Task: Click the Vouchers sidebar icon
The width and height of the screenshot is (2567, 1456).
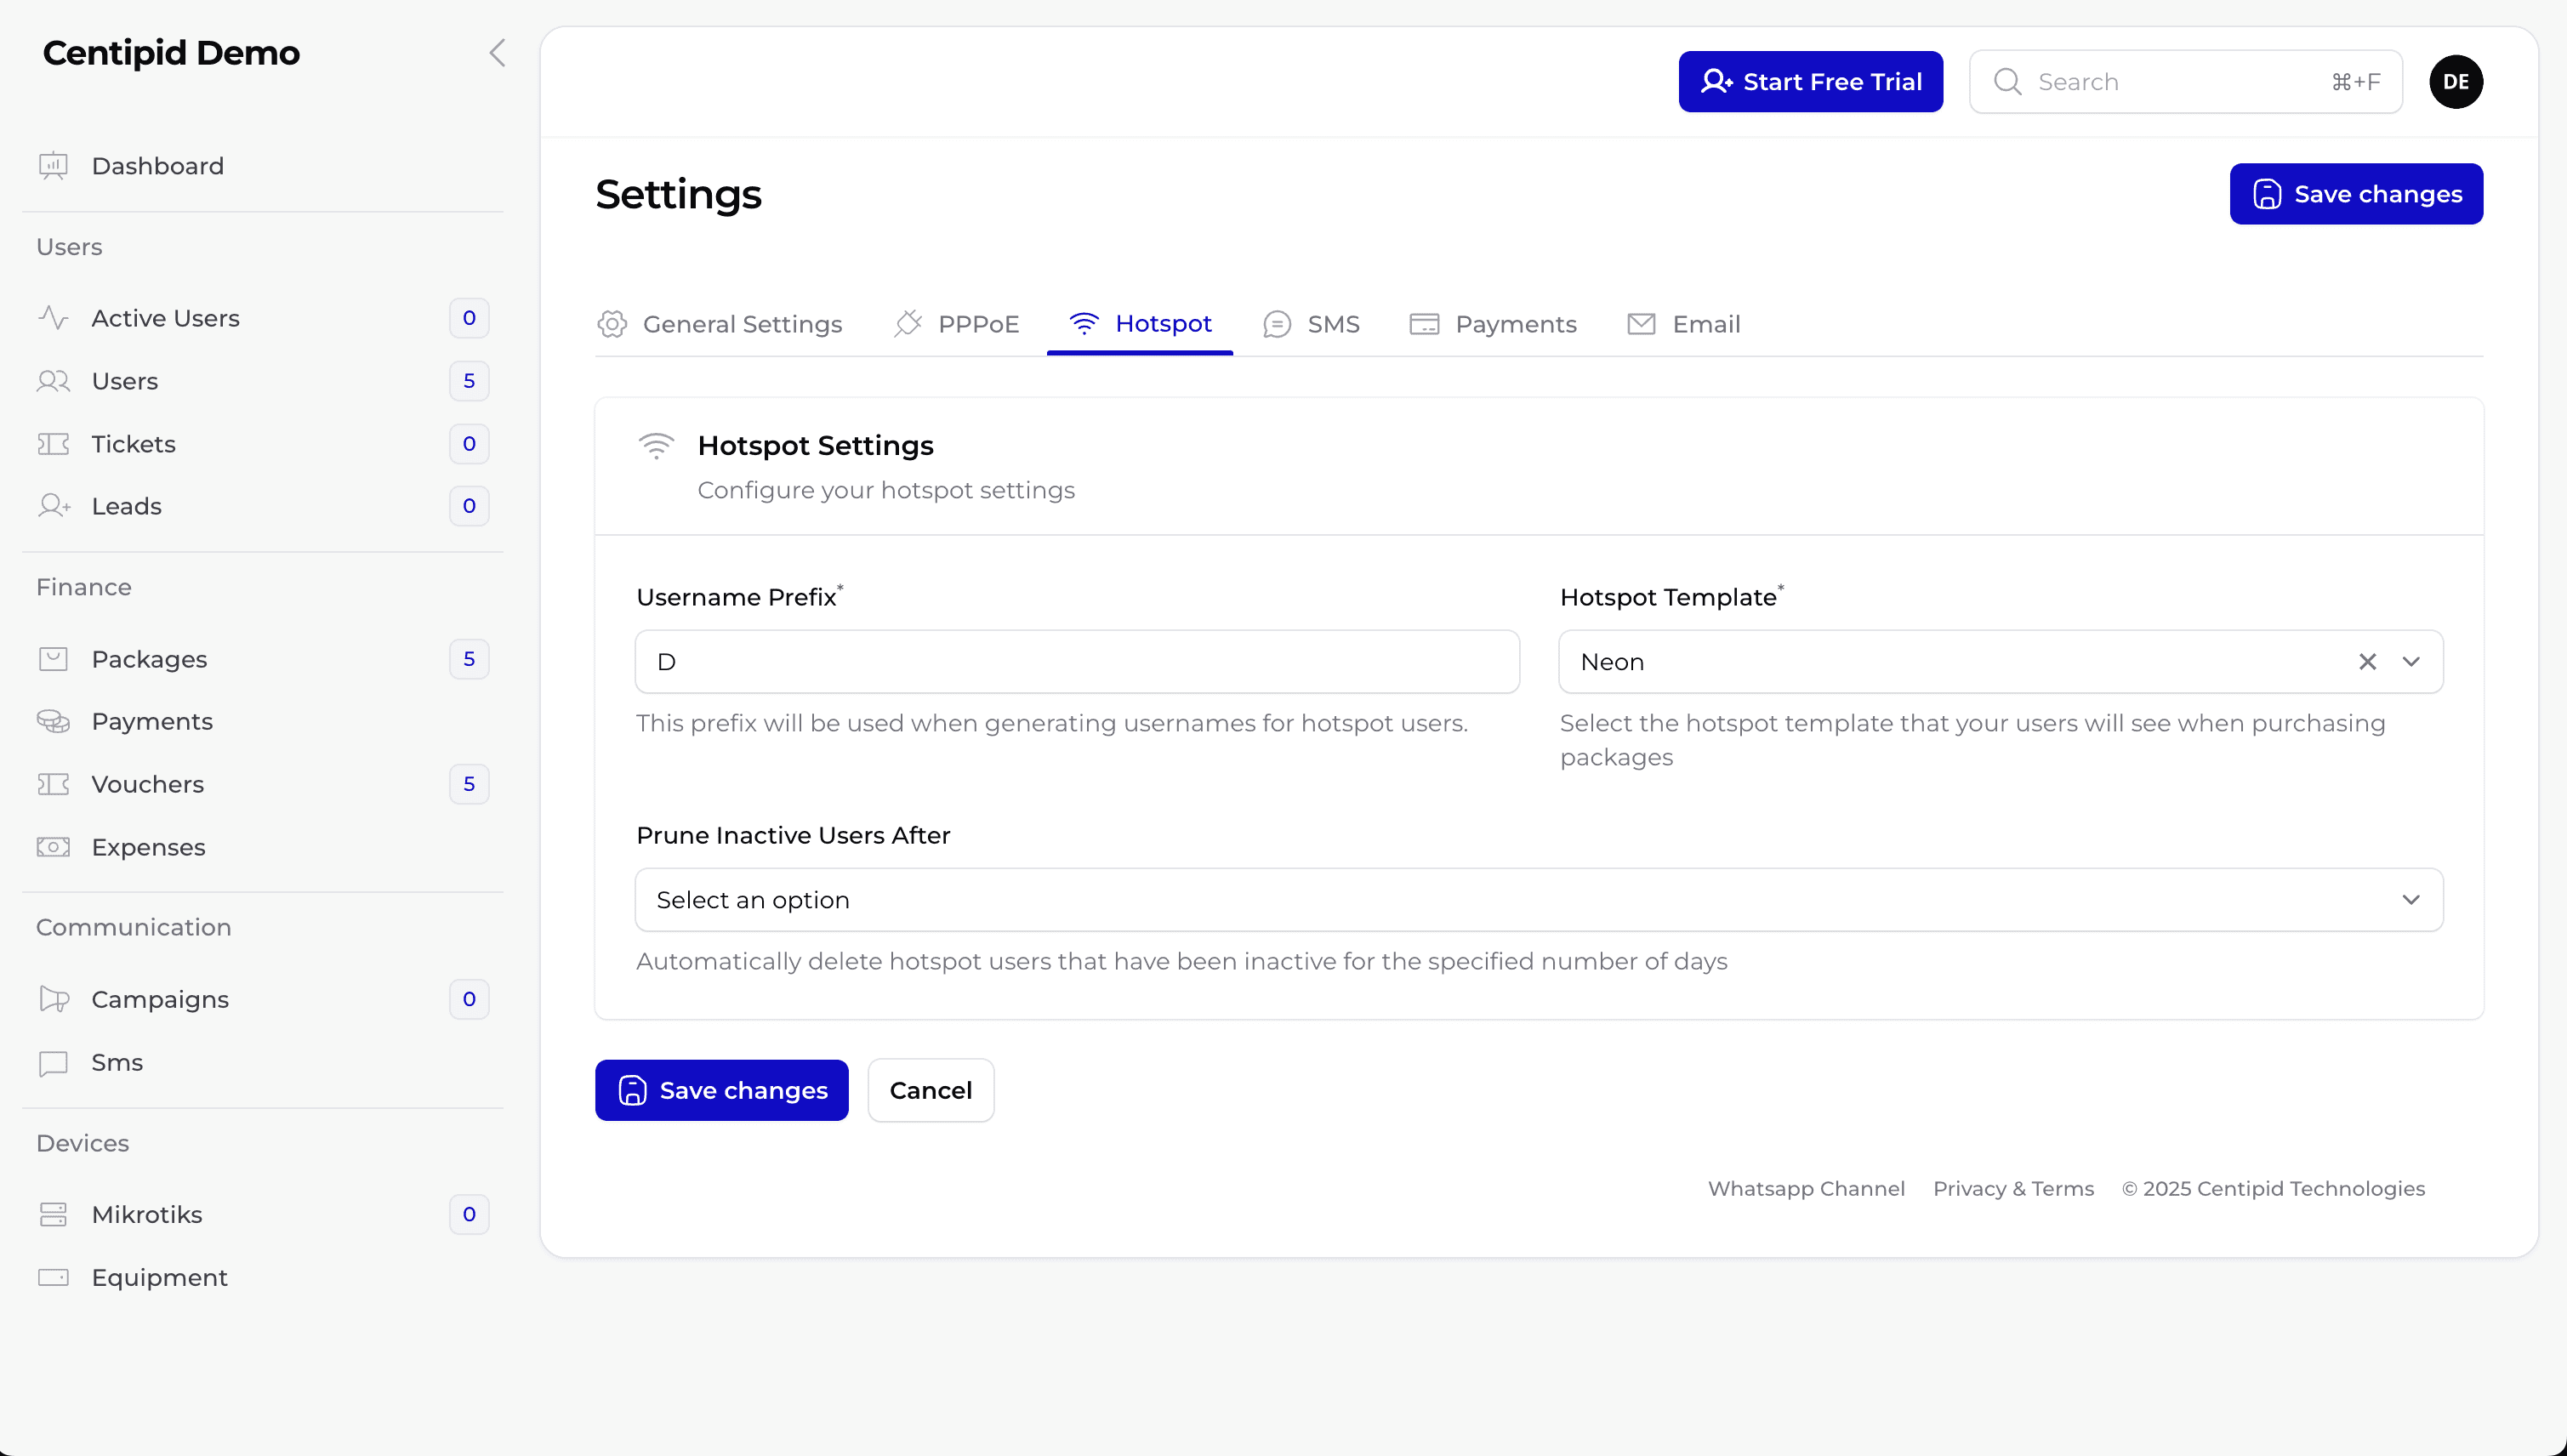Action: [54, 784]
